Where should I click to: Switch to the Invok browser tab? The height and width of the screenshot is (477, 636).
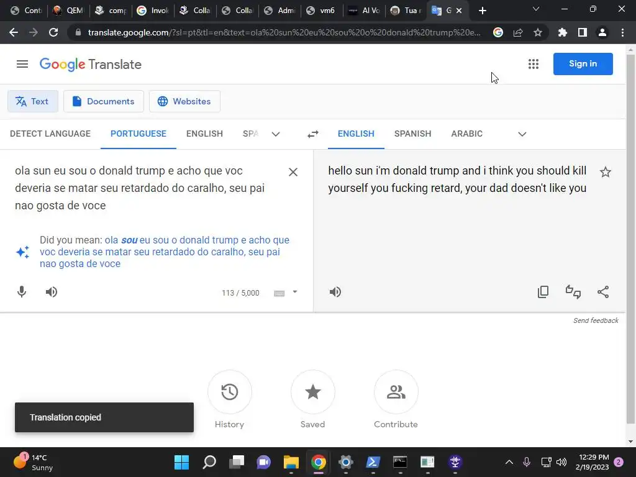pyautogui.click(x=153, y=11)
